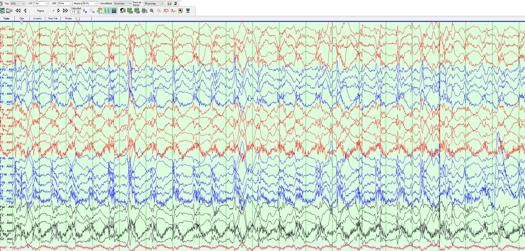This screenshot has width=525, height=251.
Task: Click the F10 - AVG channel label
Action: coord(7,158)
